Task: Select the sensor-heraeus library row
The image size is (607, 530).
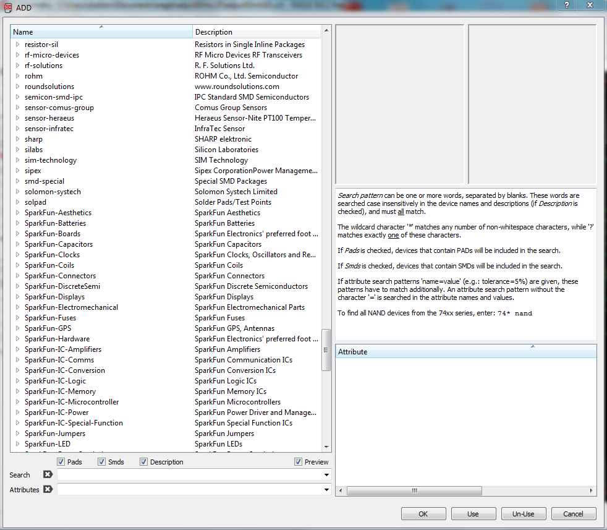Action: (x=166, y=118)
